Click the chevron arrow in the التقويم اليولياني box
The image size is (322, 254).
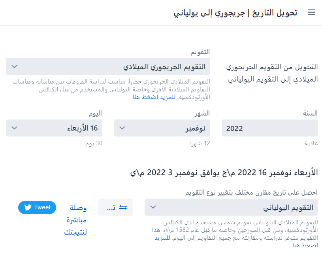153,207
